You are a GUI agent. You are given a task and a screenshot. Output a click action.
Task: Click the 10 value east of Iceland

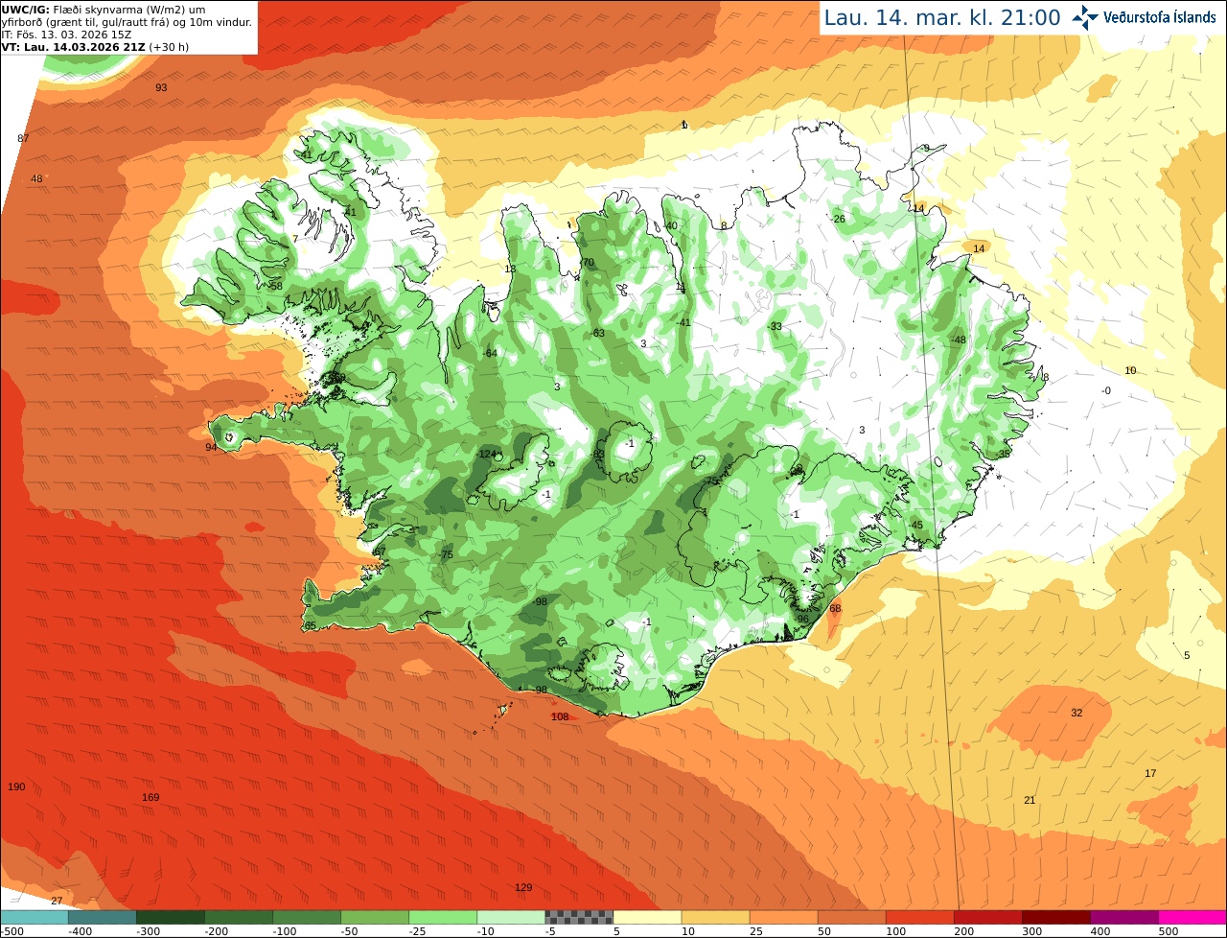click(1130, 370)
